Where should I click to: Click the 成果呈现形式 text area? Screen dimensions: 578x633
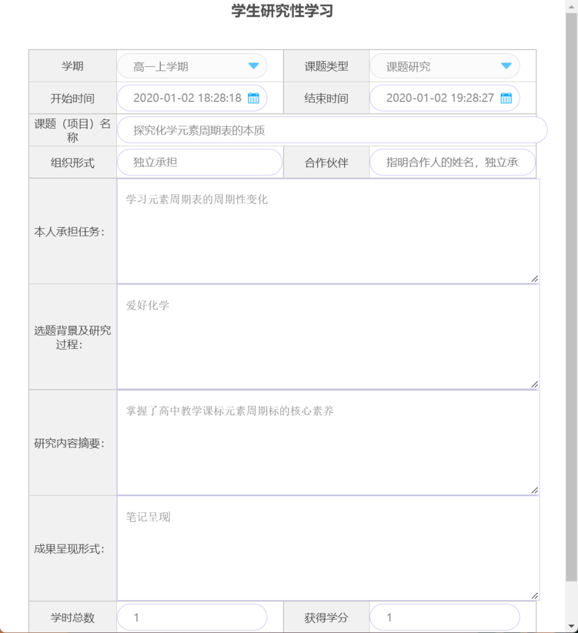tap(328, 548)
